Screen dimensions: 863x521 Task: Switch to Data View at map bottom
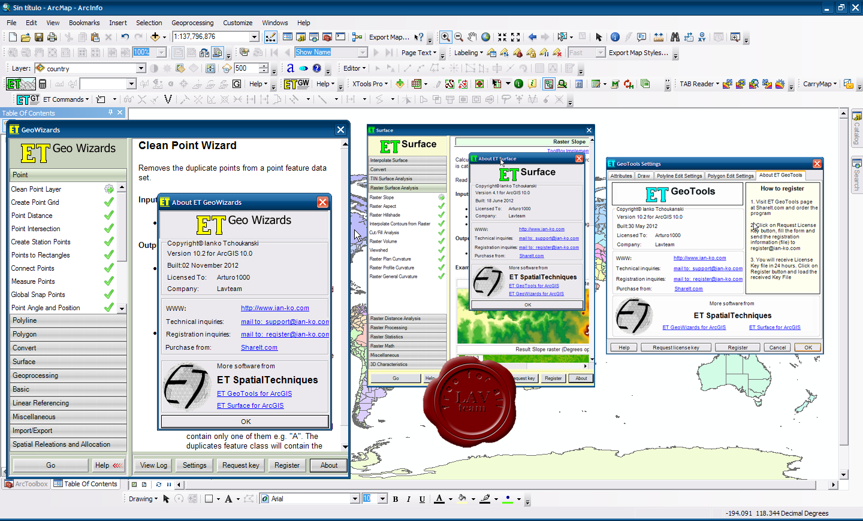(x=134, y=484)
